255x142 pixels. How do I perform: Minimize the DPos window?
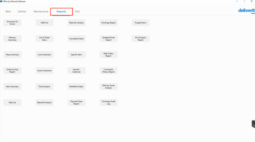click(x=237, y=1)
